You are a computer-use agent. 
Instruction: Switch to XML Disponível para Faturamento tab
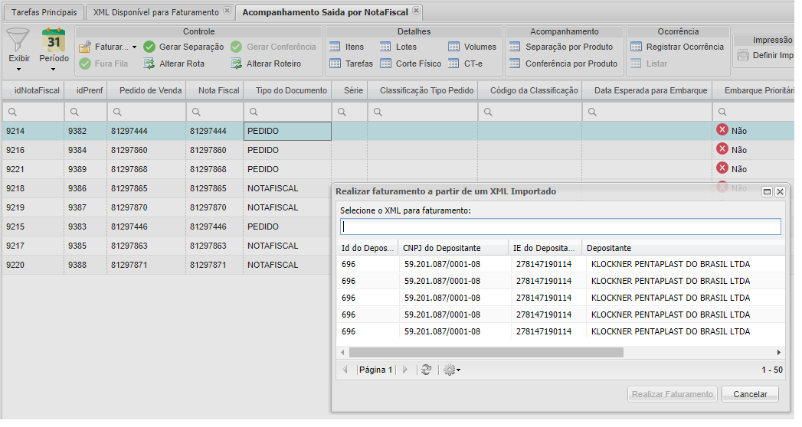click(155, 12)
